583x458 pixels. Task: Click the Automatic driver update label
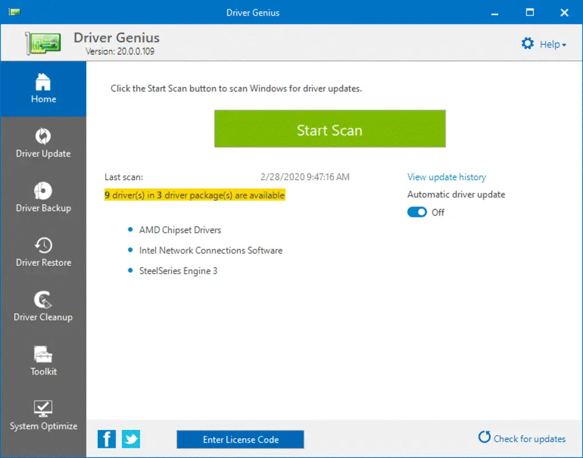(x=456, y=194)
